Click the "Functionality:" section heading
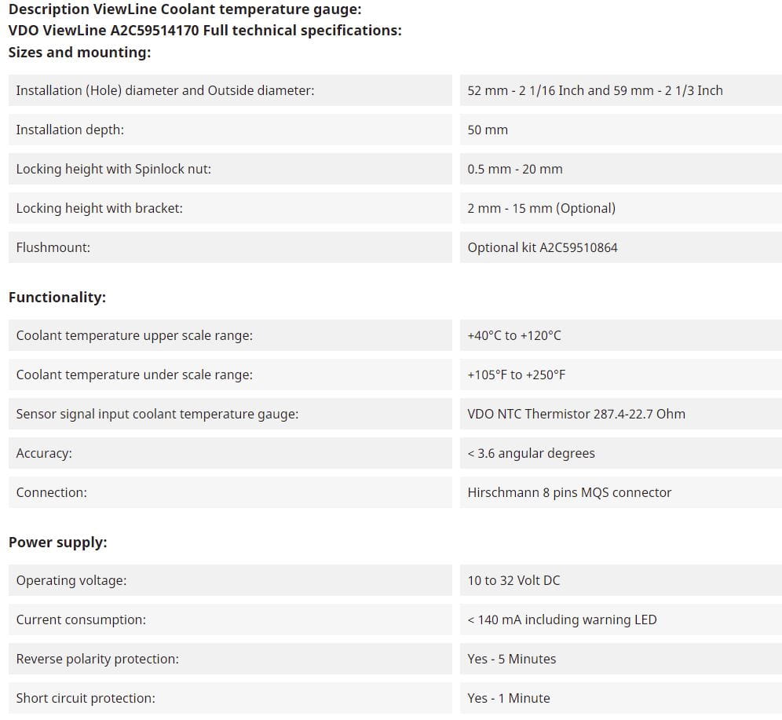The height and width of the screenshot is (720, 782). 57,298
